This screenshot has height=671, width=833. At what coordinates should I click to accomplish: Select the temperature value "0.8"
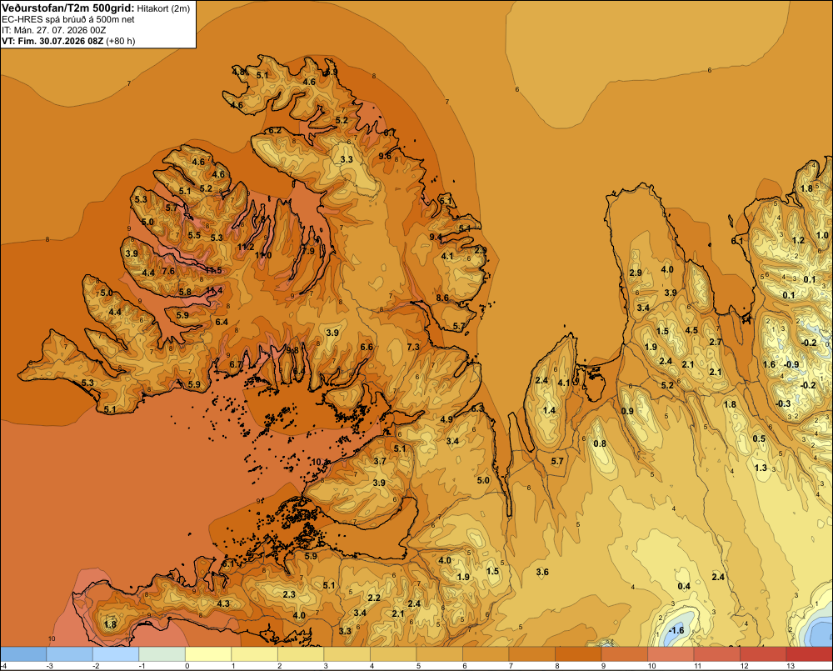tap(600, 444)
